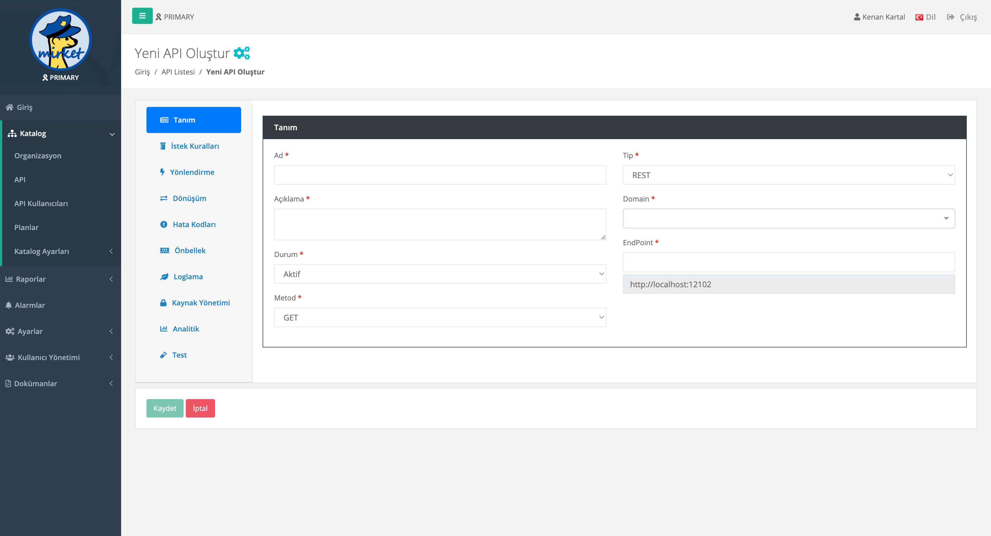Click the Dokümanlar file icon

(x=8, y=383)
